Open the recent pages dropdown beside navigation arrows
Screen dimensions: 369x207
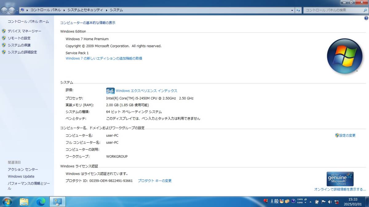point(17,10)
